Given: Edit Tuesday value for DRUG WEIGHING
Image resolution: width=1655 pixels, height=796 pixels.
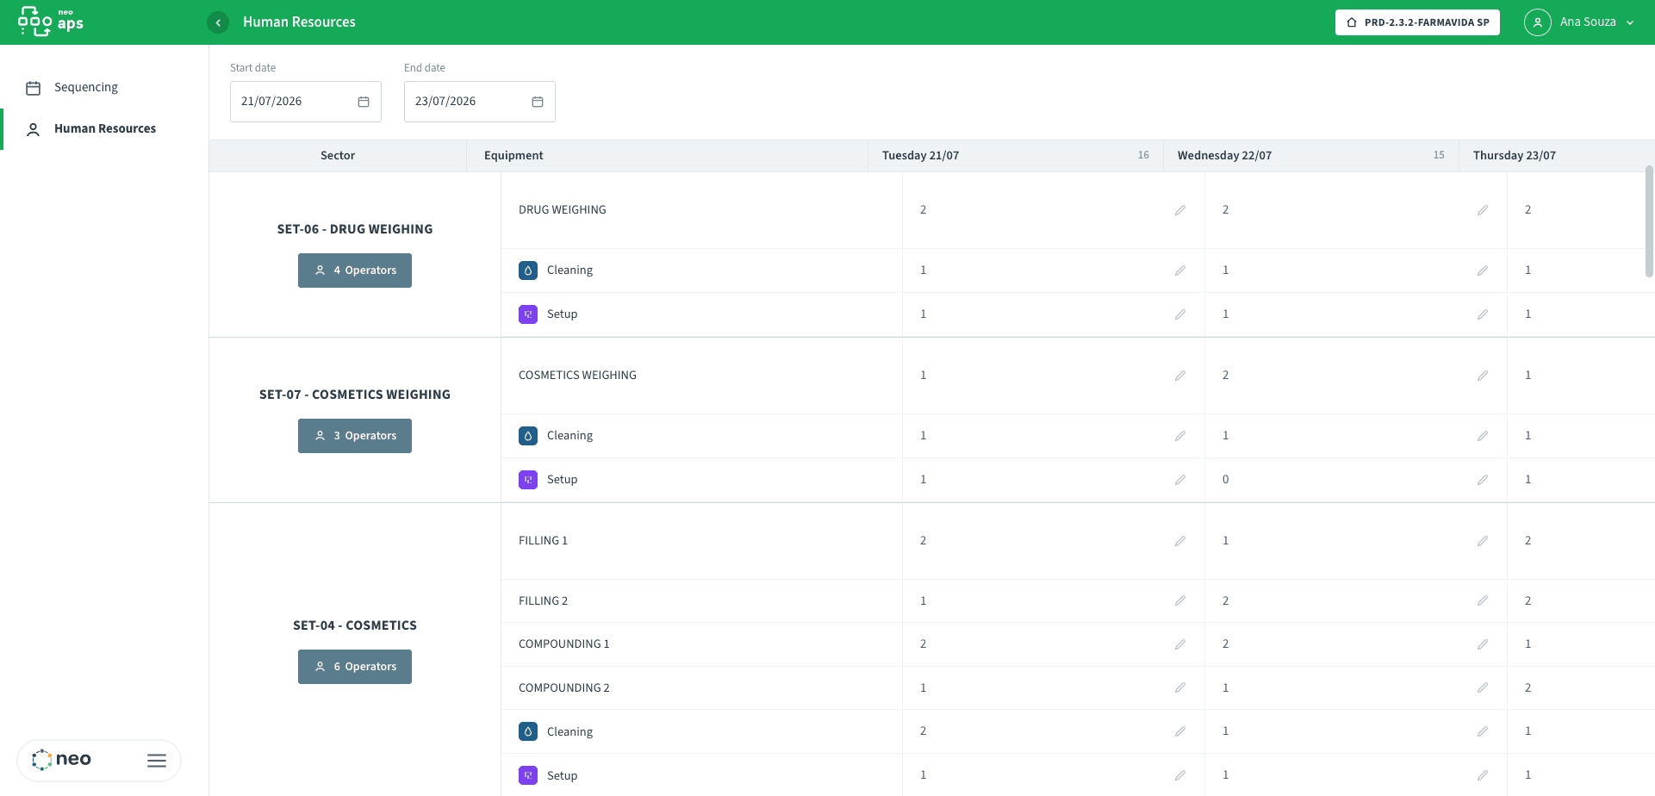Looking at the screenshot, I should (1180, 210).
